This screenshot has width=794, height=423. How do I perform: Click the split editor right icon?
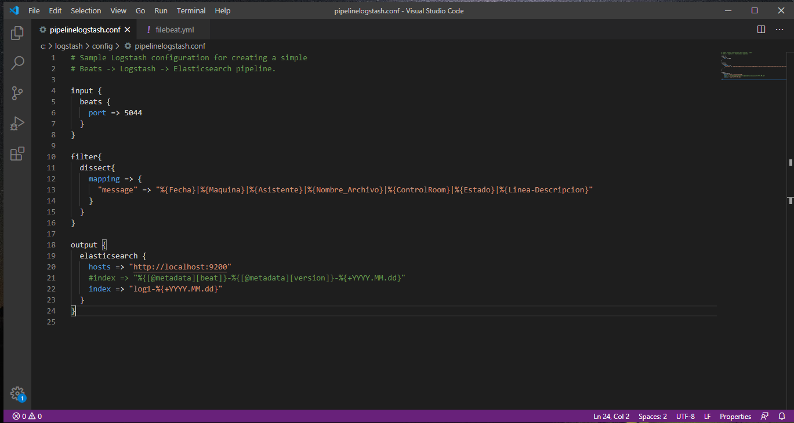[762, 30]
